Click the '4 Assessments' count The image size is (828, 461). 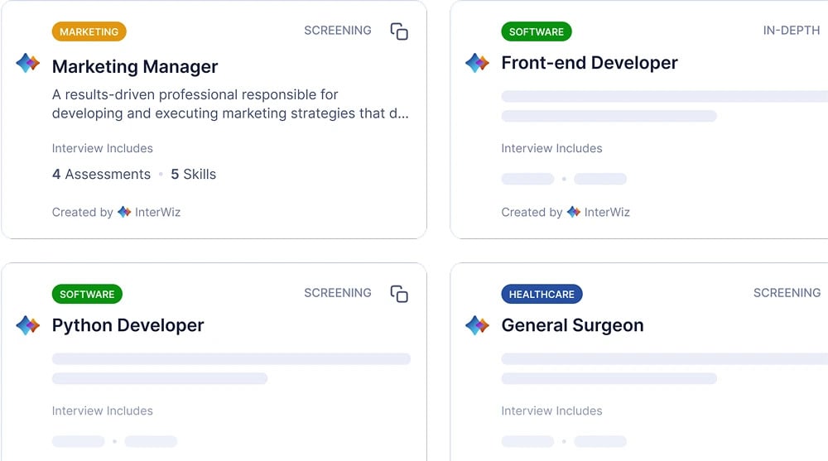click(101, 174)
